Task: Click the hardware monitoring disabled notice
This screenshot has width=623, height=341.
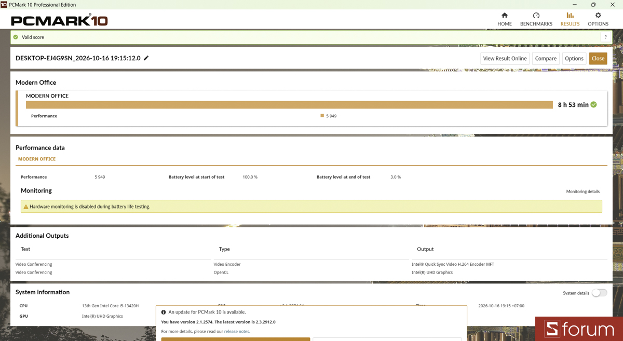Action: point(311,207)
